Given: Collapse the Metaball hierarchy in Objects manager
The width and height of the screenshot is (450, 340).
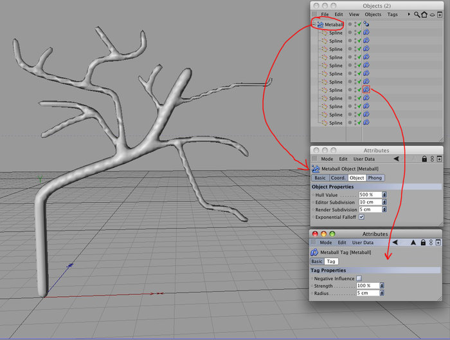Looking at the screenshot, I should click(314, 24).
